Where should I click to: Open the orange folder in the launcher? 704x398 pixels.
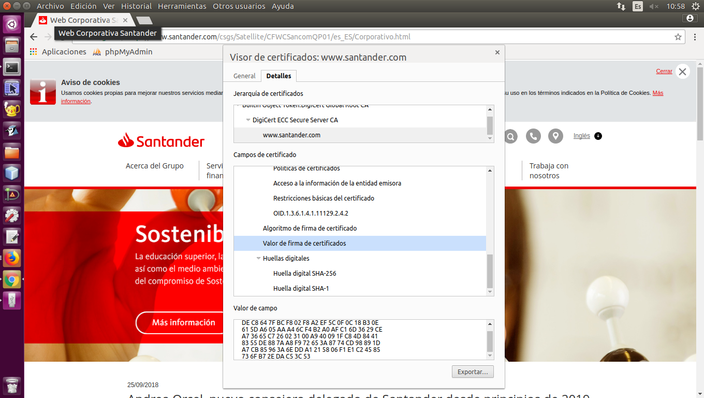click(12, 152)
